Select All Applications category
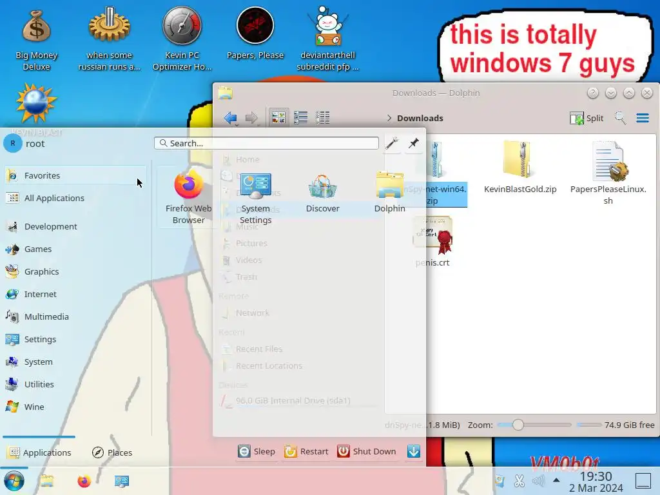The width and height of the screenshot is (660, 495). [75, 198]
